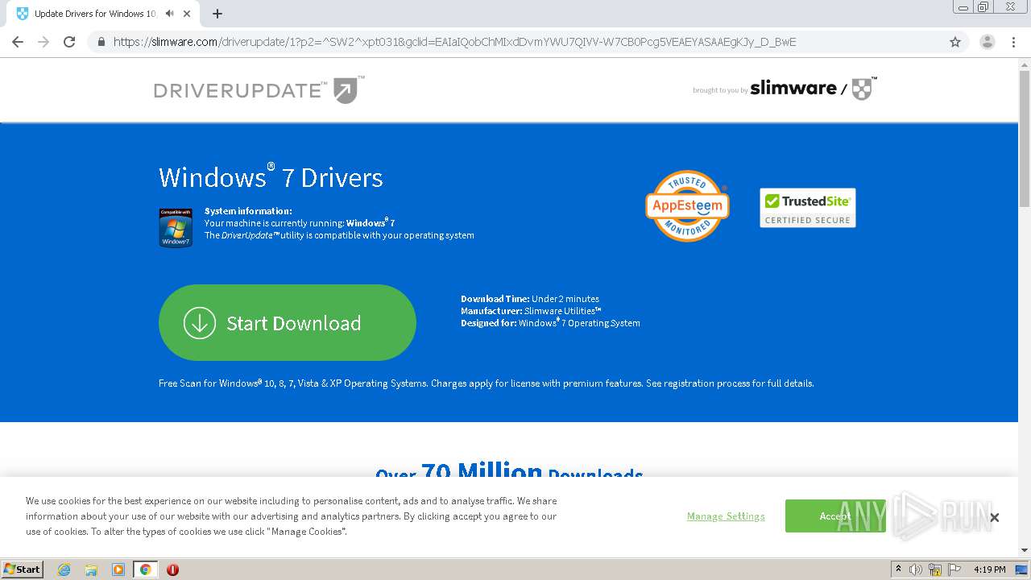Accept cookies with the green button

tap(835, 516)
